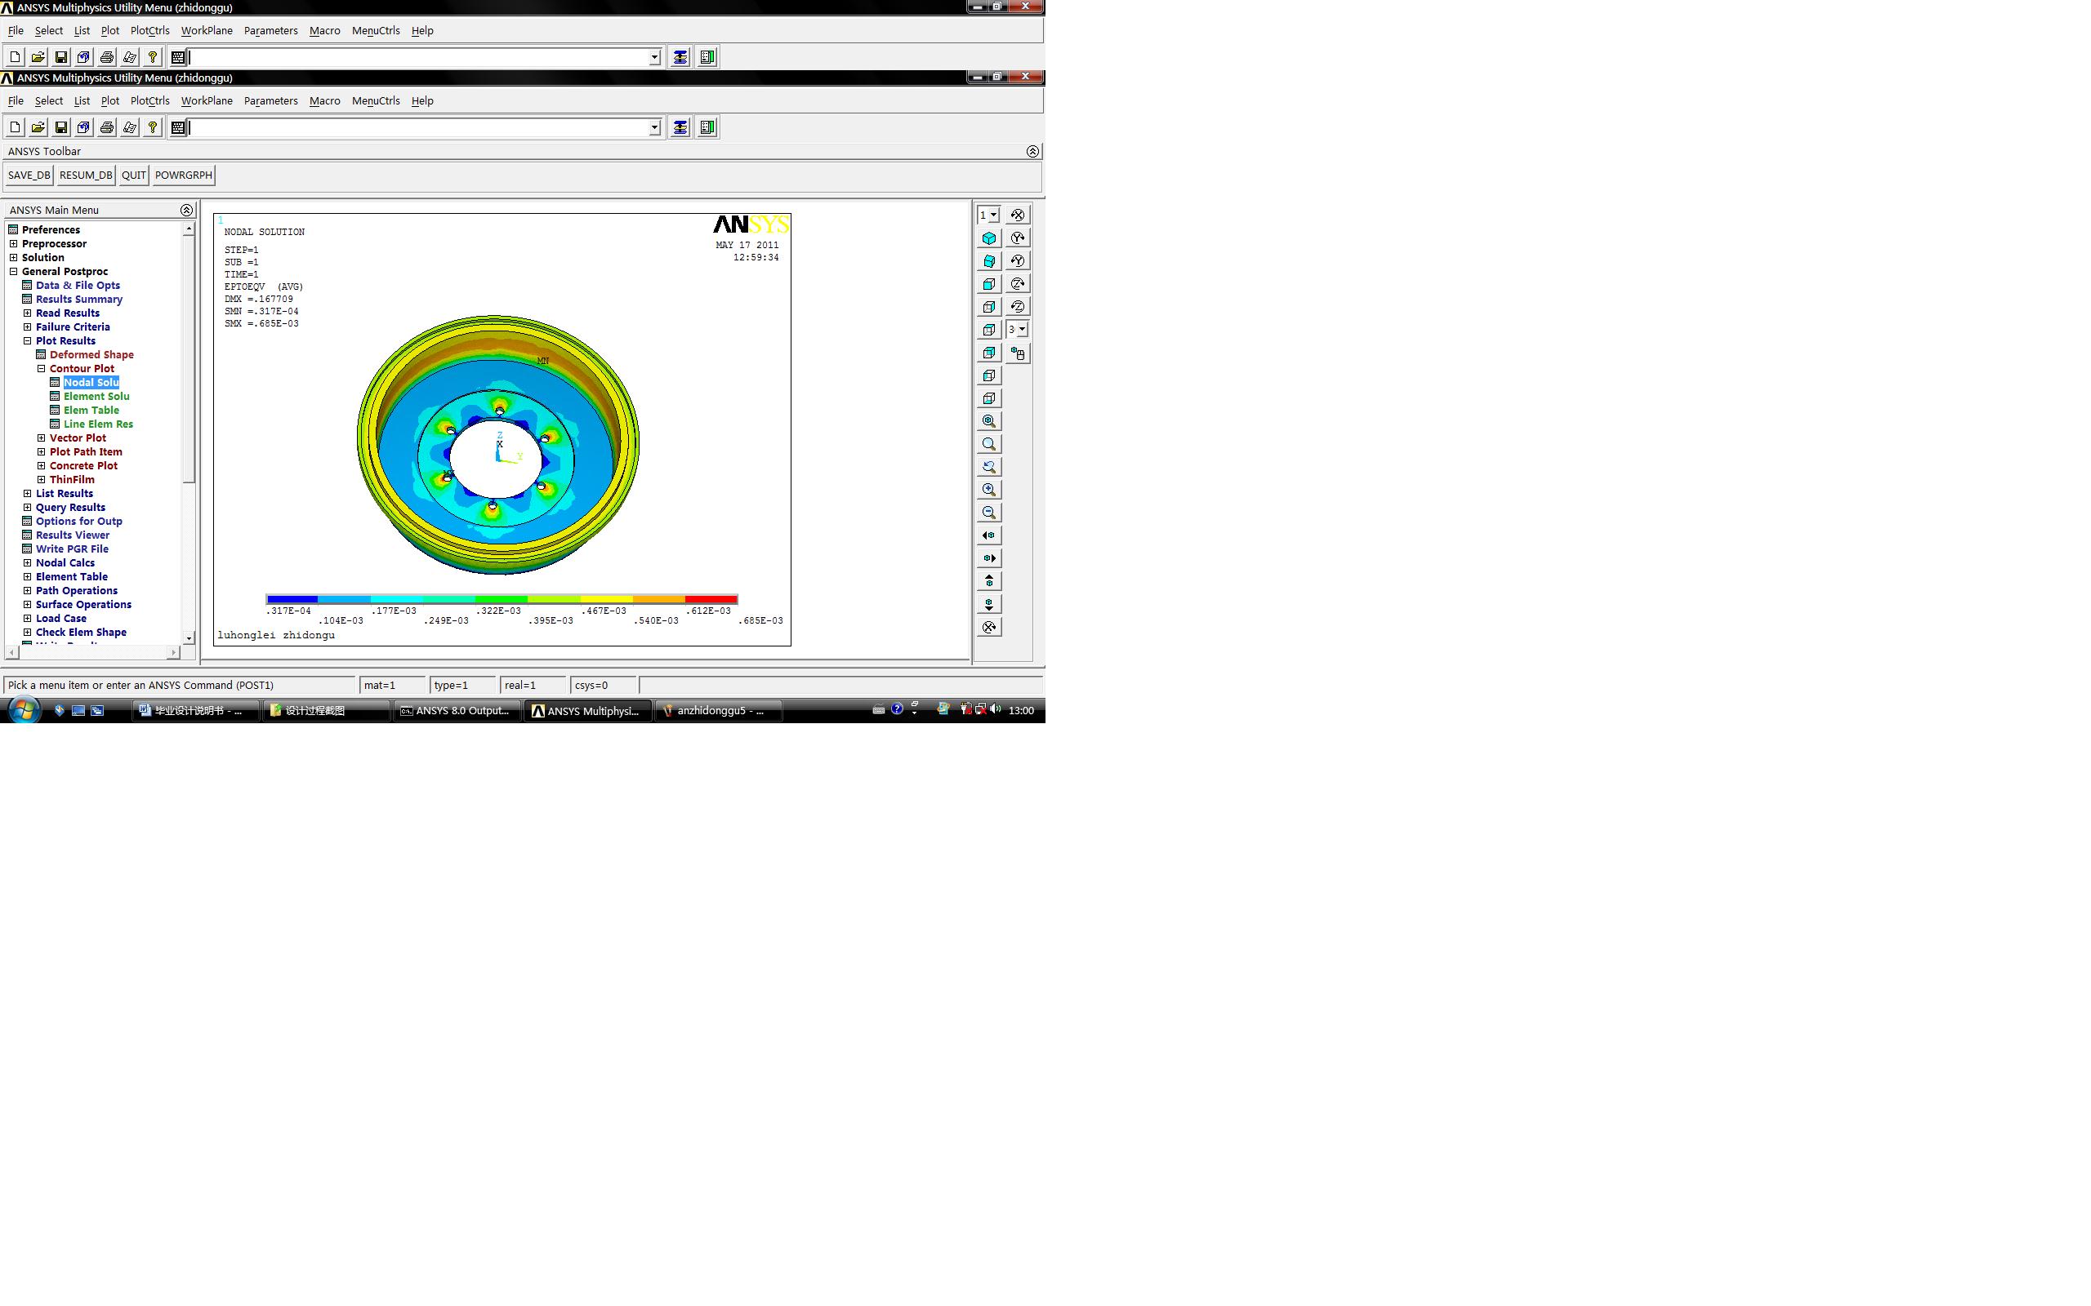Click the RESUM_DB toolbar button
Image resolution: width=2091 pixels, height=1306 pixels.
click(x=86, y=175)
